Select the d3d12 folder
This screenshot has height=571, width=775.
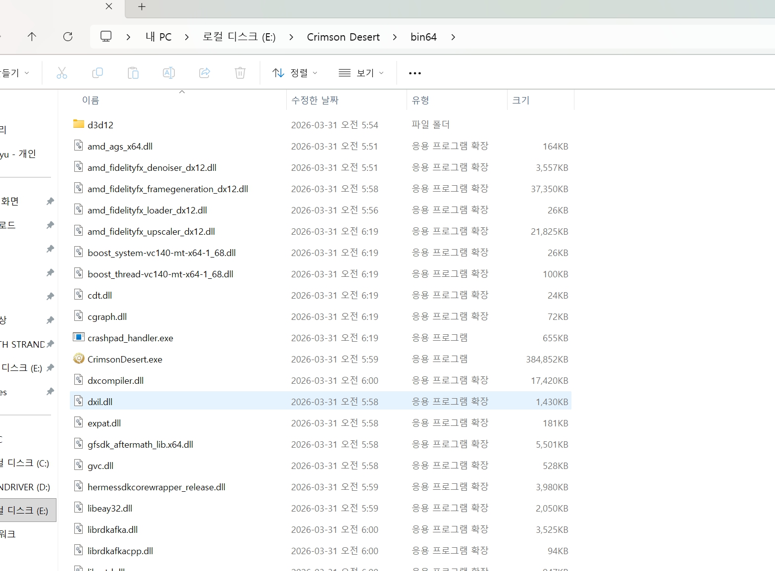pyautogui.click(x=101, y=125)
